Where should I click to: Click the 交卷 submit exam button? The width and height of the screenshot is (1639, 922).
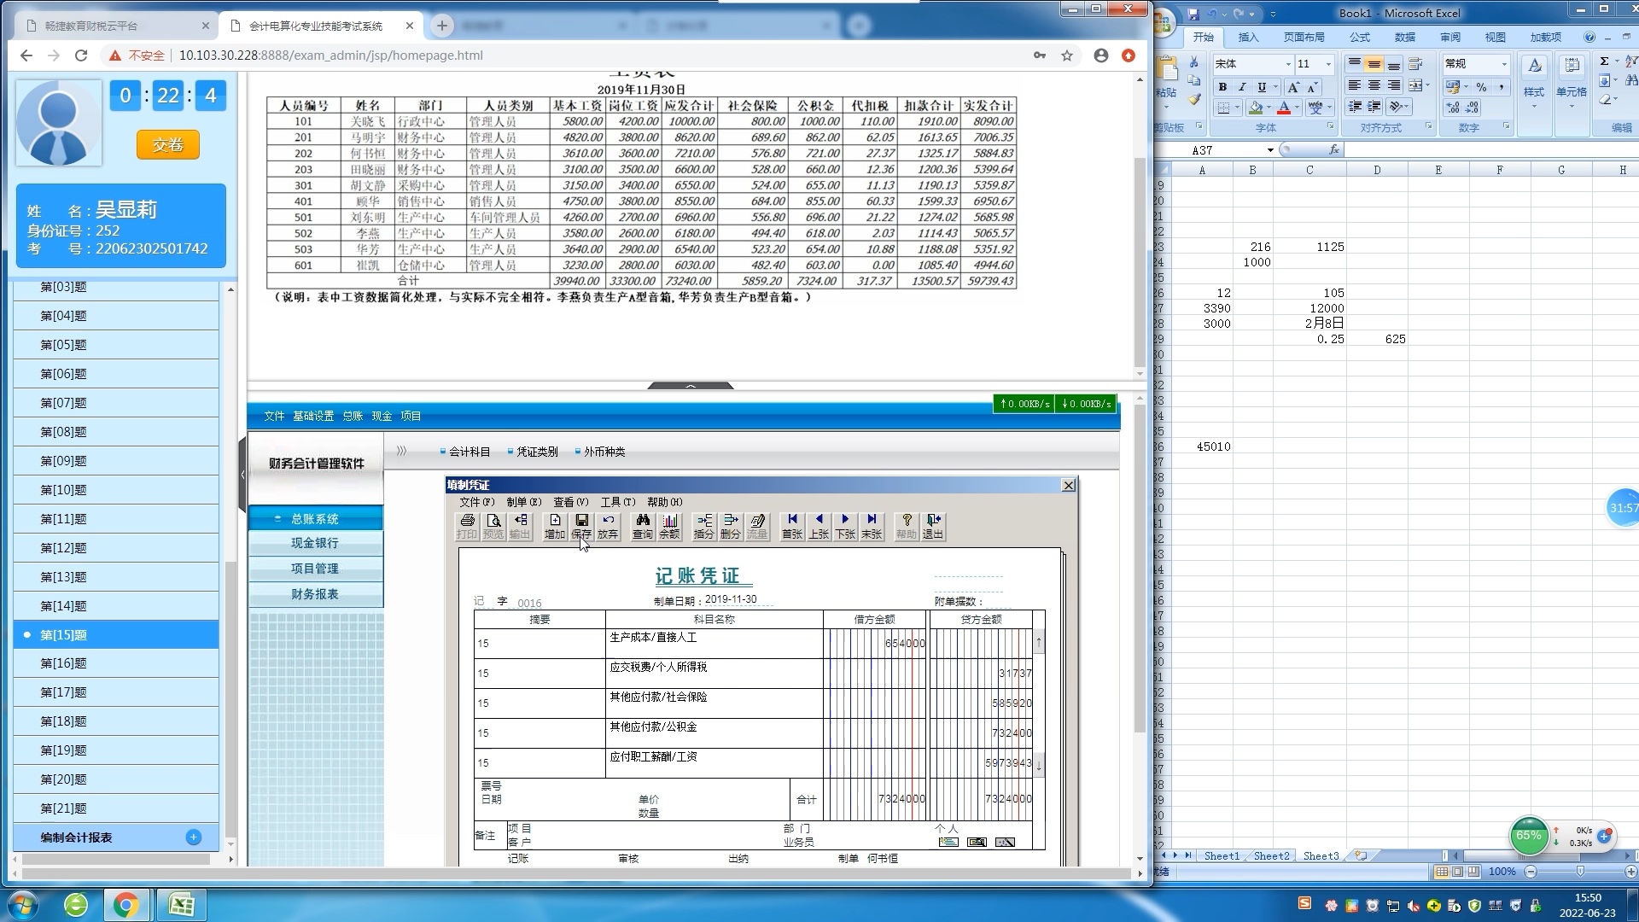168,145
